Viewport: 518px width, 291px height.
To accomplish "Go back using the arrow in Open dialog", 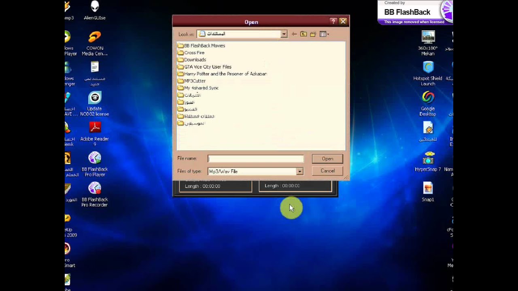I will (x=294, y=34).
